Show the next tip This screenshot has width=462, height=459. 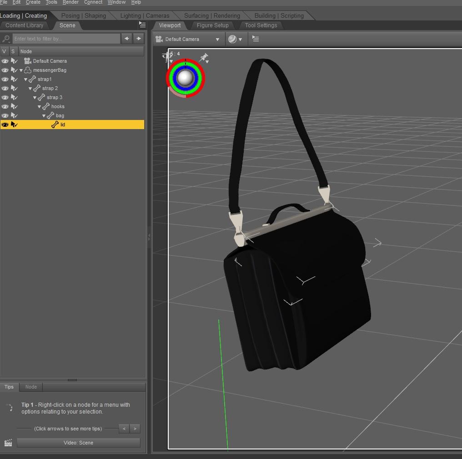pyautogui.click(x=135, y=429)
